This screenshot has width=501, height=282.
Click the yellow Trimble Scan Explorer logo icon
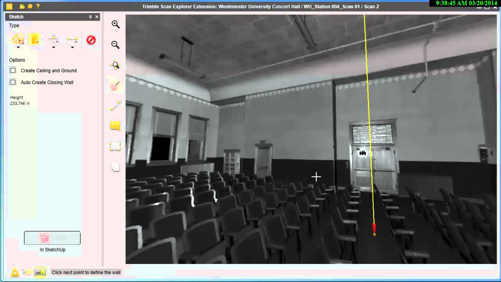[x=9, y=6]
